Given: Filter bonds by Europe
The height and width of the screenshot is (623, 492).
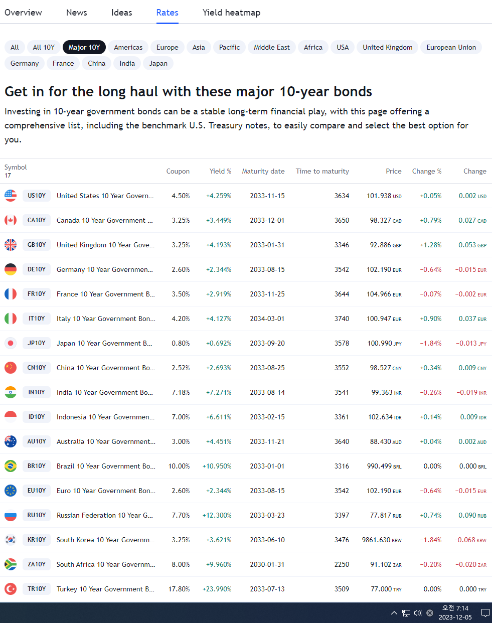Looking at the screenshot, I should pyautogui.click(x=168, y=47).
